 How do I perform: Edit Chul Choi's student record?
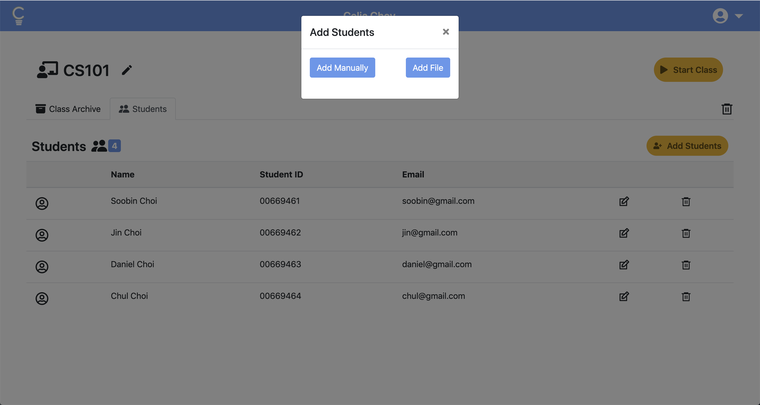624,296
